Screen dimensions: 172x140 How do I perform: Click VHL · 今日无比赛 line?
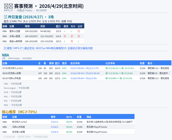[x=12, y=101]
